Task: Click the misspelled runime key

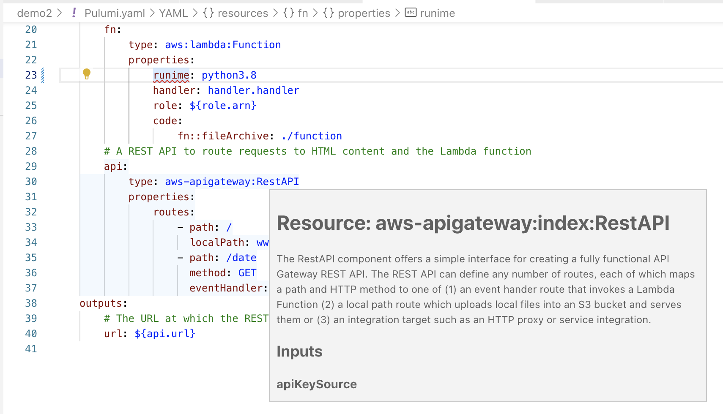Action: click(171, 75)
